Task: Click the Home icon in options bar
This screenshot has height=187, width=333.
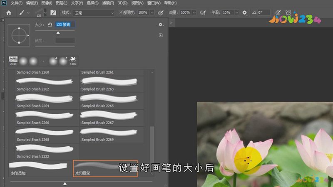Action: 9,13
